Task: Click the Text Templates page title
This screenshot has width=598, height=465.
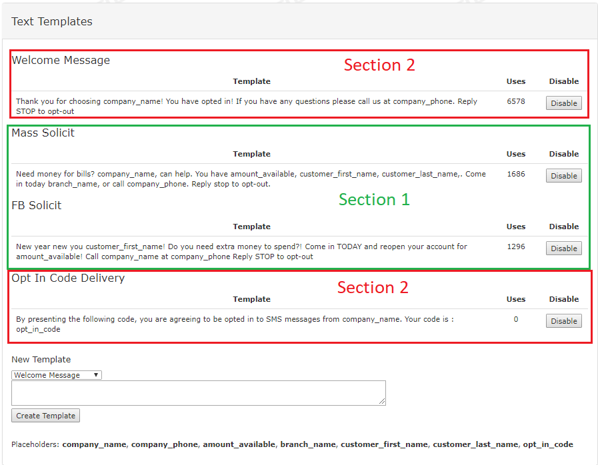Action: [x=52, y=21]
